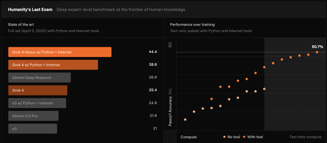Click the "Gemini Deep Research" bar

click(x=40, y=77)
